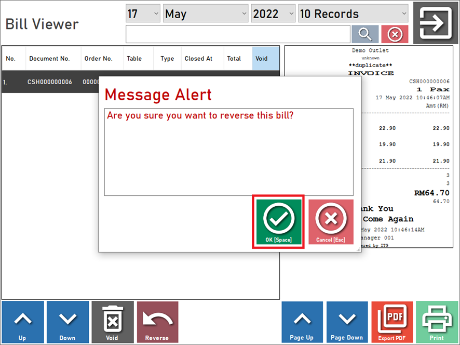Select bill row CSH000000006
The image size is (460, 345).
tap(50, 82)
